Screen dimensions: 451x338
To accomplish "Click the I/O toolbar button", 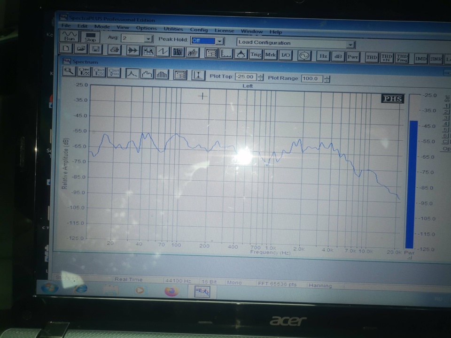I will pos(285,55).
